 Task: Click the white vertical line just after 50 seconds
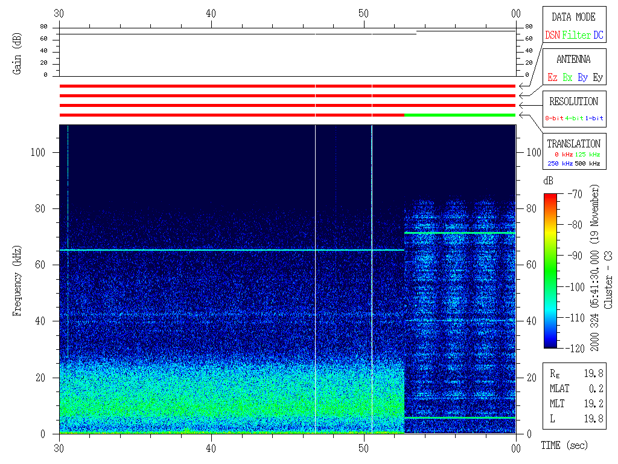point(372,278)
